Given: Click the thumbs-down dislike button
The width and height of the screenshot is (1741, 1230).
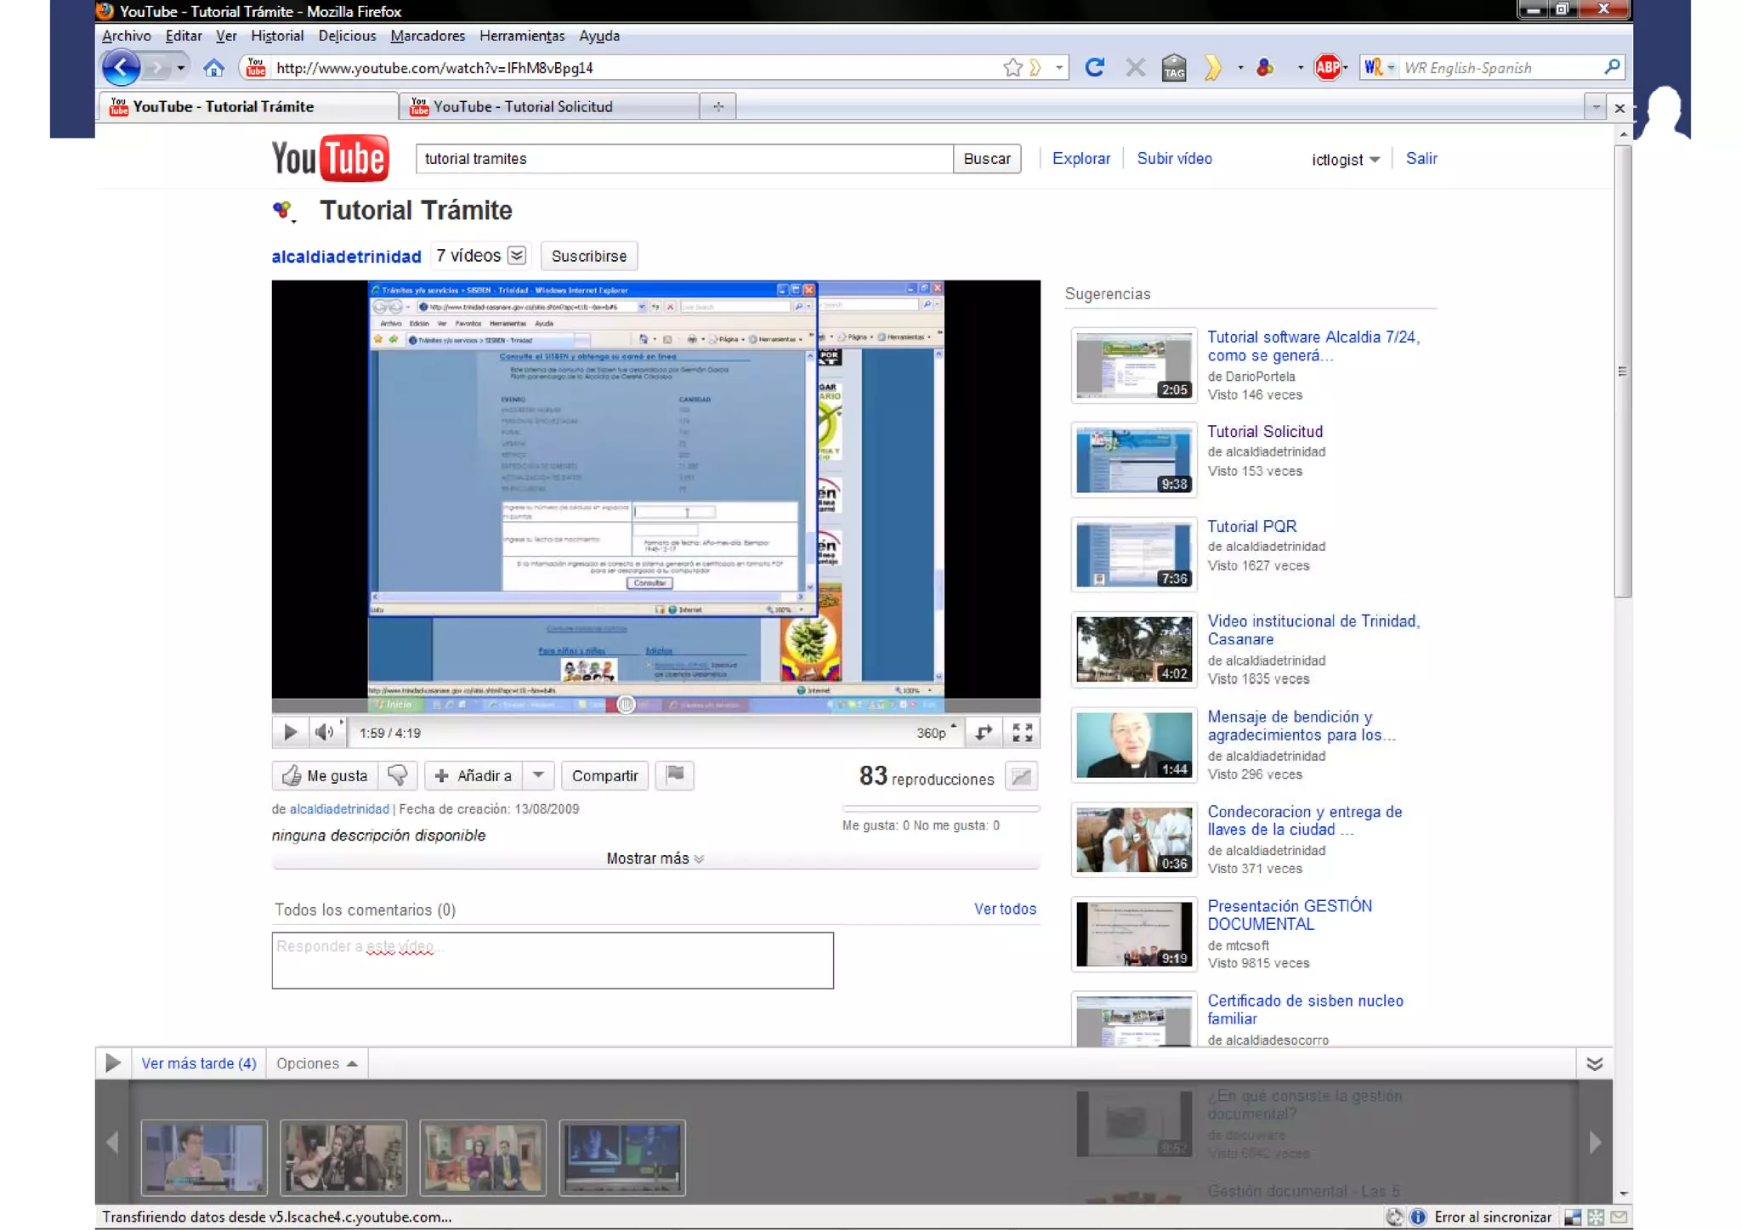Looking at the screenshot, I should click(x=397, y=774).
